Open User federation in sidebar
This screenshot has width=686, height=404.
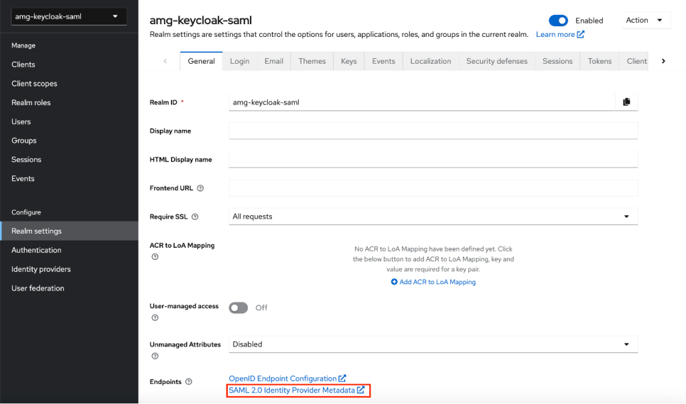coord(69,289)
